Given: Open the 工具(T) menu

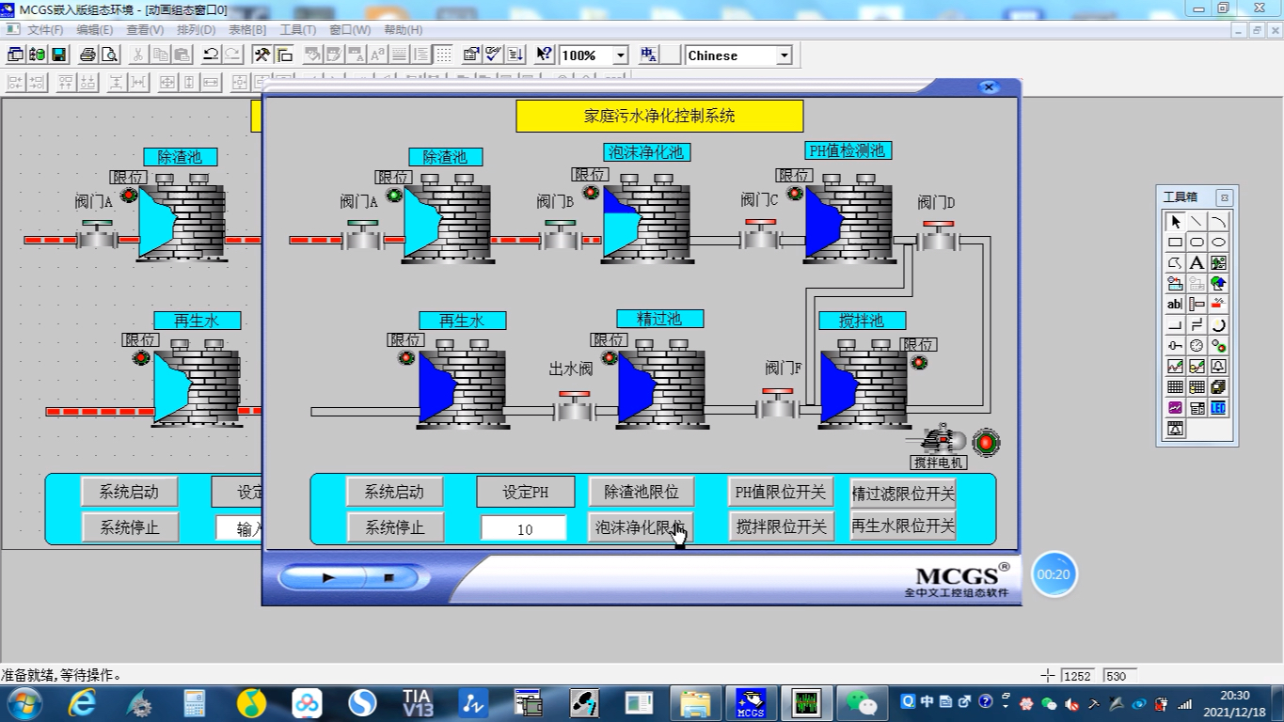Looking at the screenshot, I should point(297,30).
